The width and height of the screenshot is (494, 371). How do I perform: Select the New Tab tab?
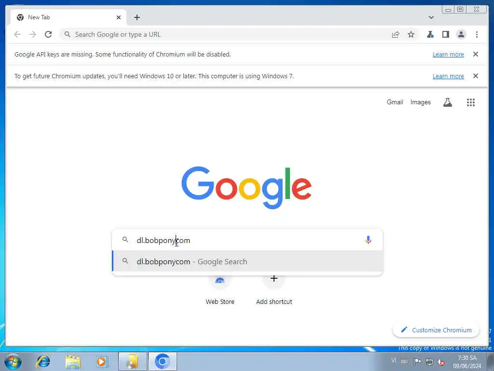click(69, 17)
